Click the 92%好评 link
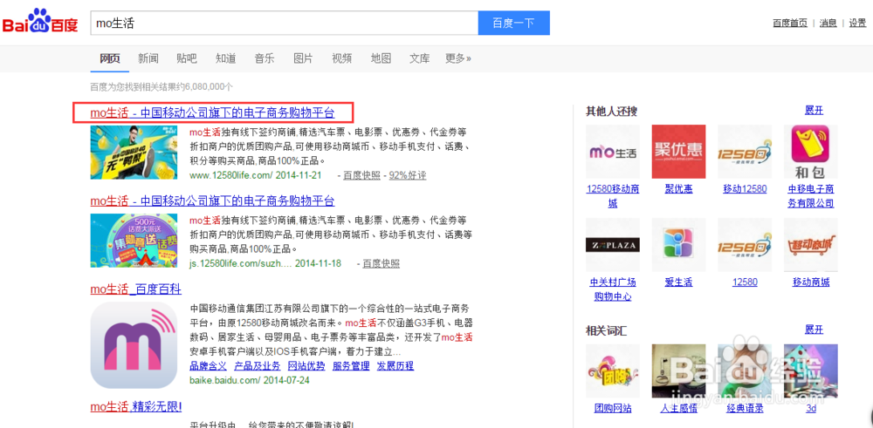The height and width of the screenshot is (428, 873). (408, 175)
